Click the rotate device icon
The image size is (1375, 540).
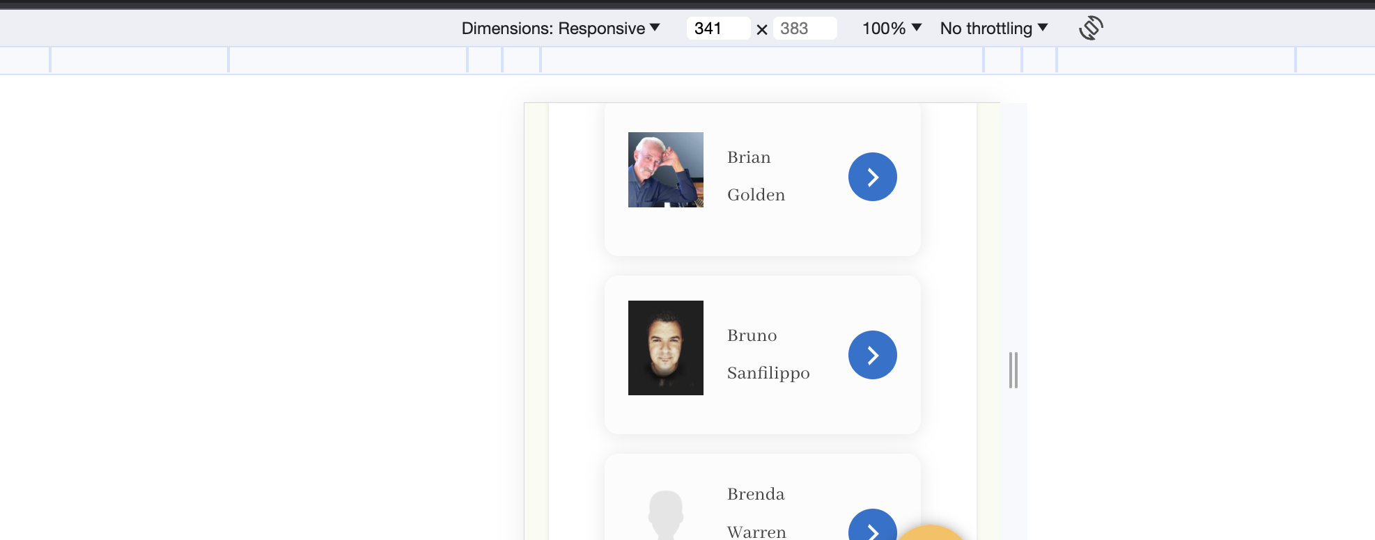1091,29
